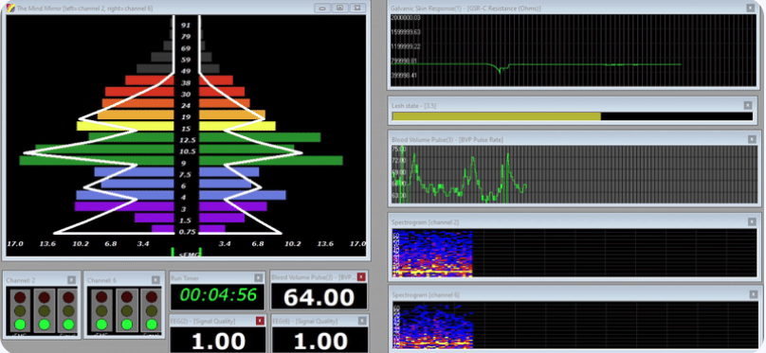This screenshot has width=766, height=353.
Task: Click the Signal traffic light in Channel 6
Action: [x=151, y=310]
